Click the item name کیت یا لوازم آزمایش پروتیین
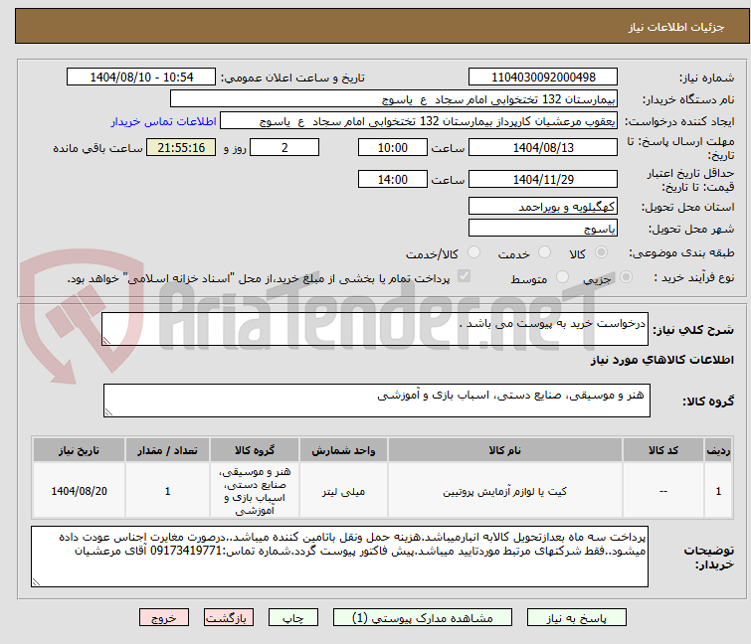Image resolution: width=751 pixels, height=644 pixels. (x=505, y=491)
